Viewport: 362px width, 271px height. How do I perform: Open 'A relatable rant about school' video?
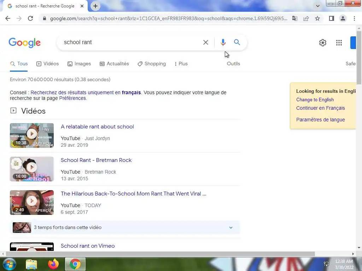click(x=97, y=127)
